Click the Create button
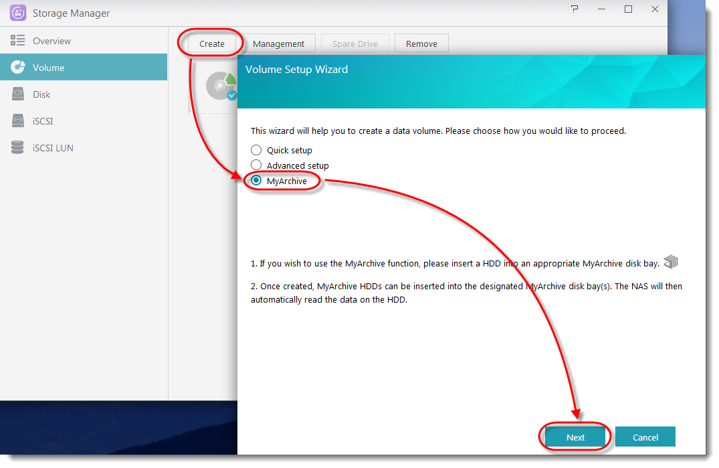Image resolution: width=719 pixels, height=468 pixels. tap(211, 44)
